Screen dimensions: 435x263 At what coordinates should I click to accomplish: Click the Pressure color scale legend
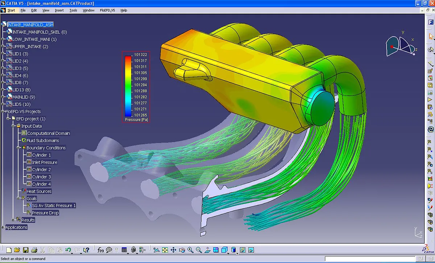(x=136, y=87)
